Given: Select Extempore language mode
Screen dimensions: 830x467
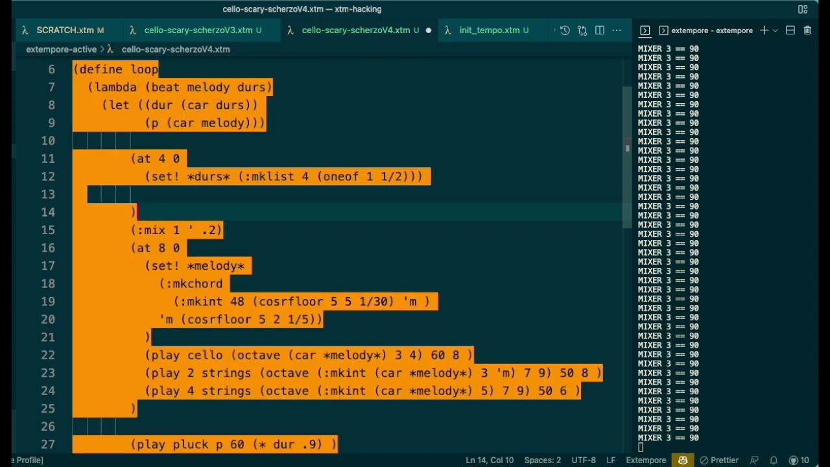Looking at the screenshot, I should 646,460.
